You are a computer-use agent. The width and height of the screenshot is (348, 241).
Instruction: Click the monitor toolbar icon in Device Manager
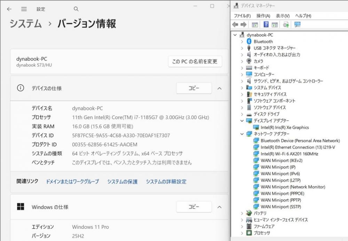click(x=298, y=24)
